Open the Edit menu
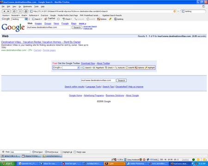 click(x=8, y=6)
